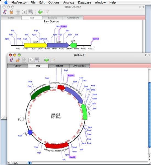Open the Database menu
This screenshot has width=151, height=165.
pyautogui.click(x=84, y=2)
